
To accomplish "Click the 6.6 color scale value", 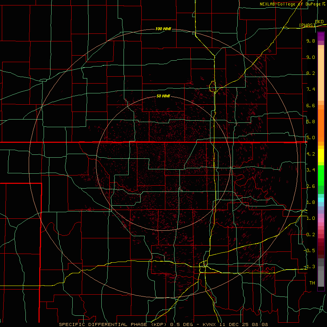I will [311, 106].
